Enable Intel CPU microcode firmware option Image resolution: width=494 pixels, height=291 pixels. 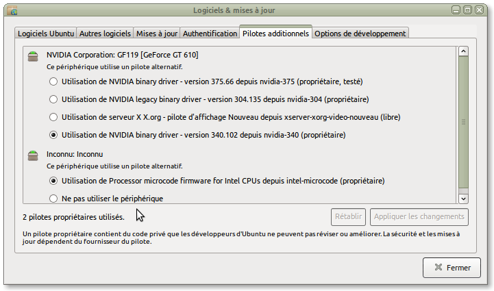click(53, 181)
